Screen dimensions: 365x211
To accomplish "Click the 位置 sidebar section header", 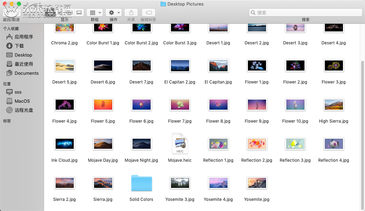I will pyautogui.click(x=7, y=84).
